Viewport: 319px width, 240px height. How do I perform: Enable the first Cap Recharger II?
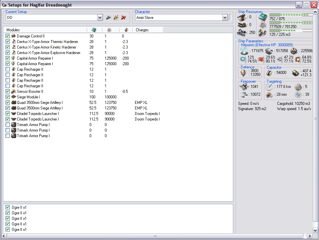[x=8, y=69]
